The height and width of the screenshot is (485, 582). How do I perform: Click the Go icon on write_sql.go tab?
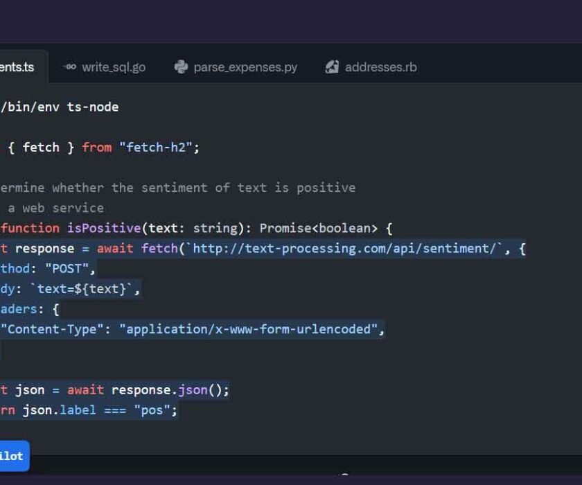click(x=69, y=67)
